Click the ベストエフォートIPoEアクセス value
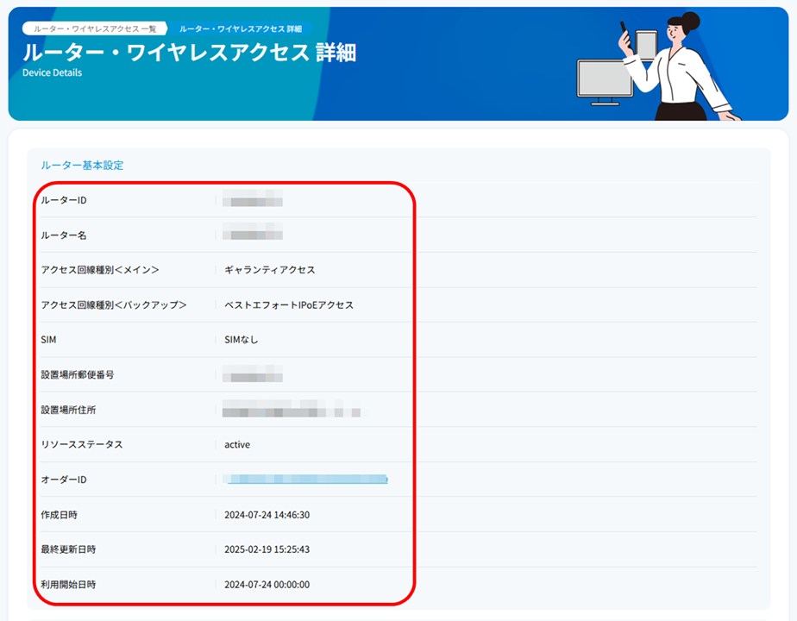The image size is (797, 621). 289,304
